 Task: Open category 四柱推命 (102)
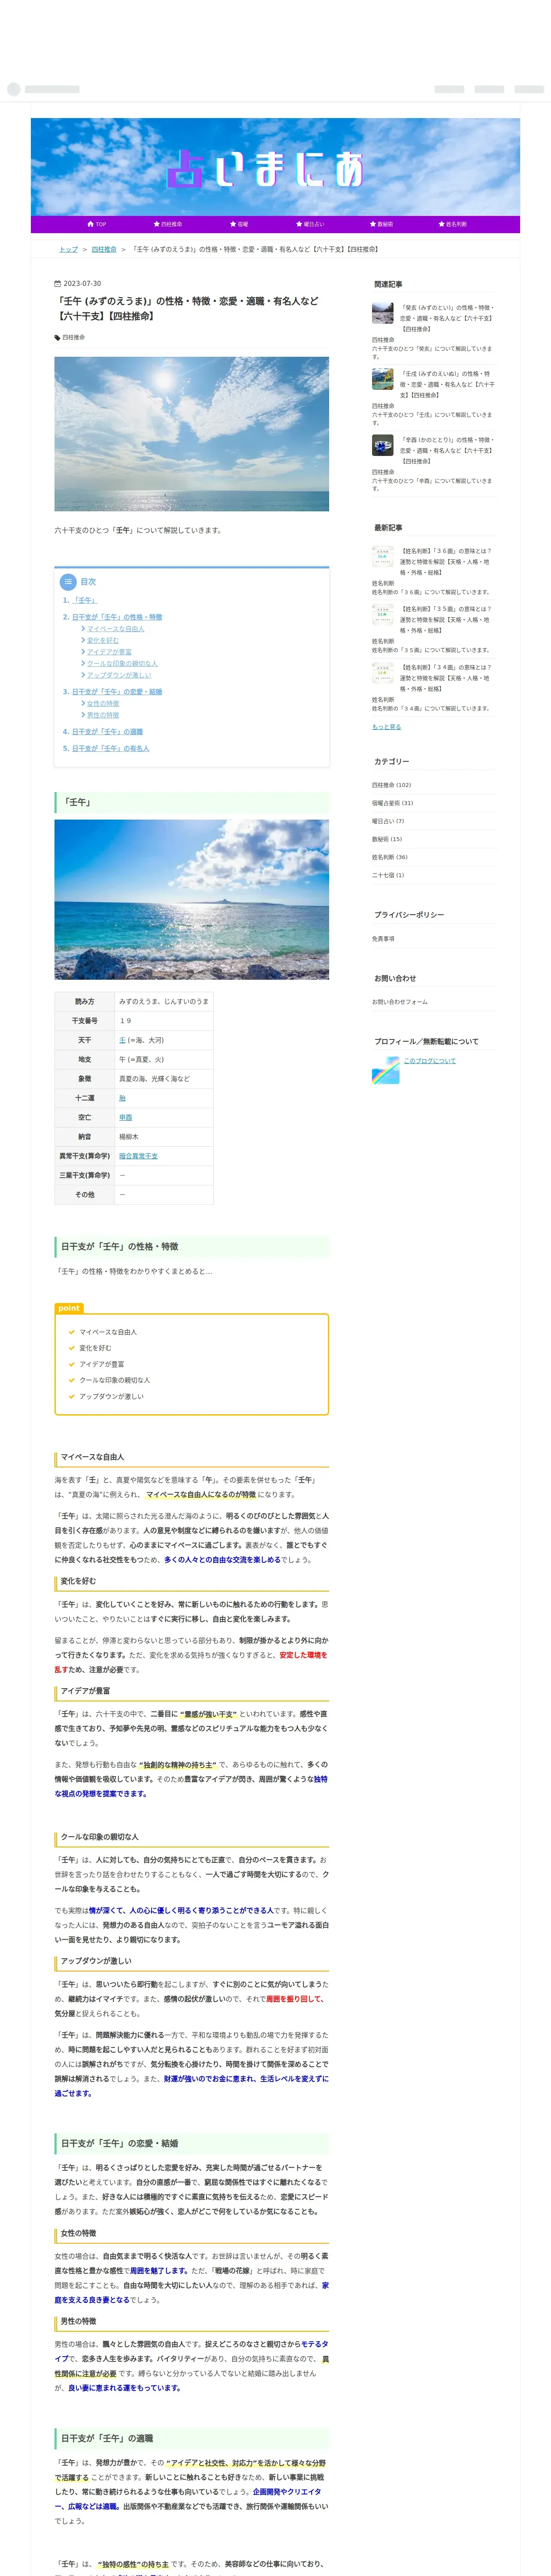tap(392, 785)
